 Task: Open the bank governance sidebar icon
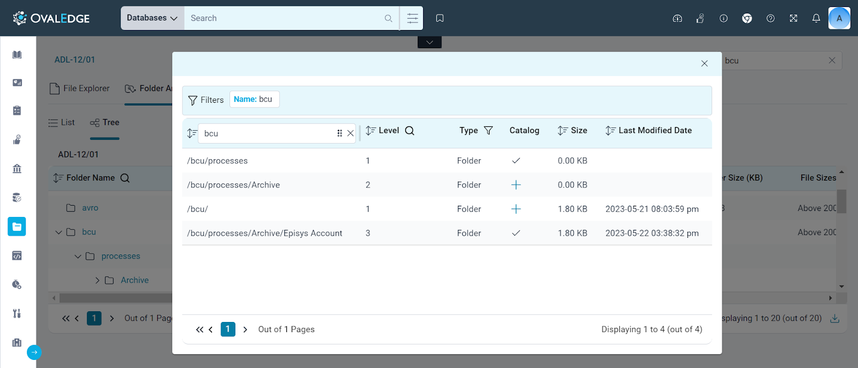[x=17, y=169]
